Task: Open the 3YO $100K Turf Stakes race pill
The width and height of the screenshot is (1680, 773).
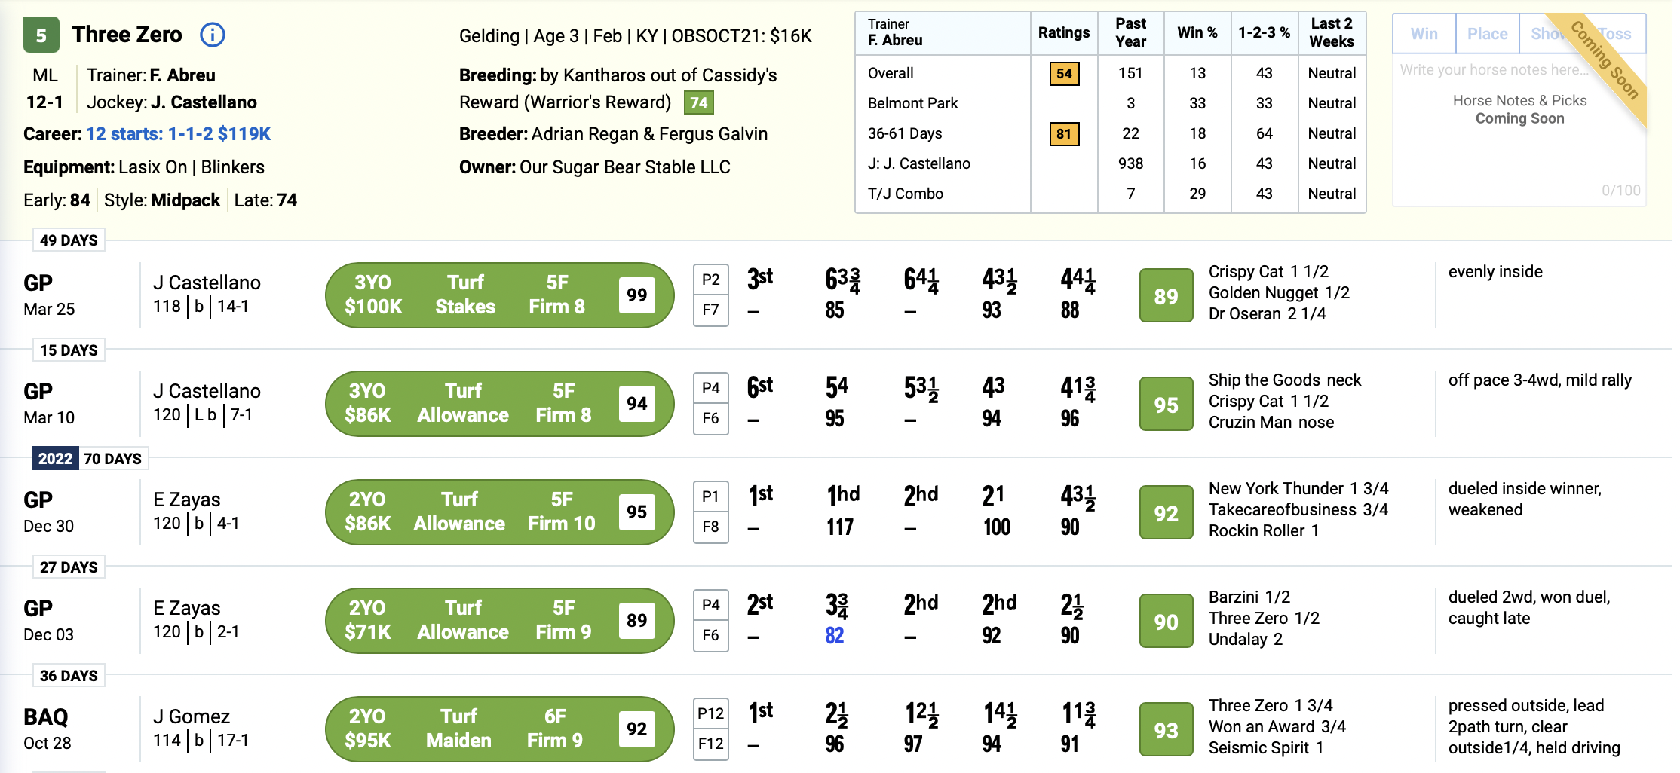Action: [499, 295]
